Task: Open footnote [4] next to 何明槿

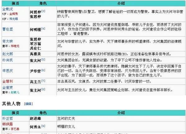Action: 43,28
